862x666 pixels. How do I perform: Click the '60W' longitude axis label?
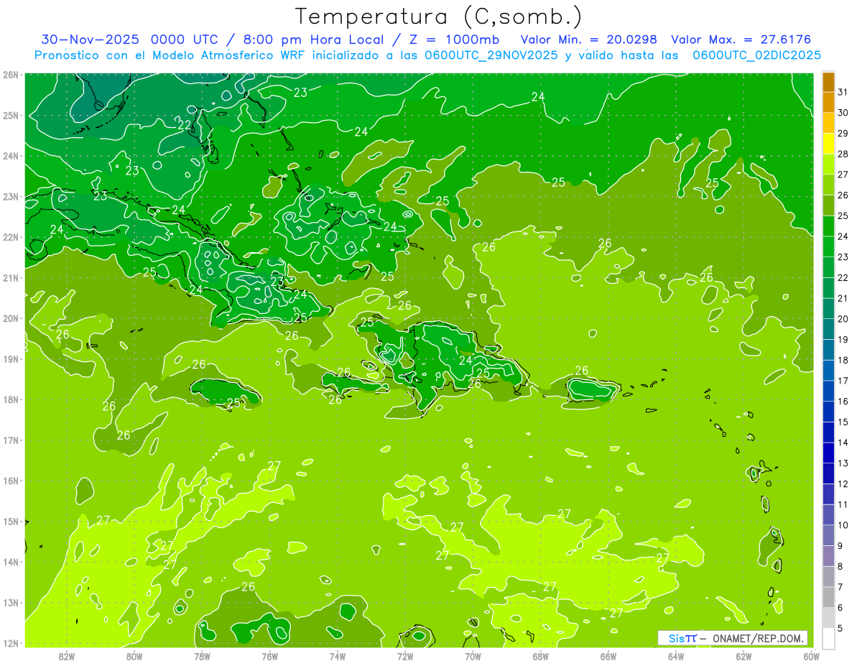coord(812,656)
